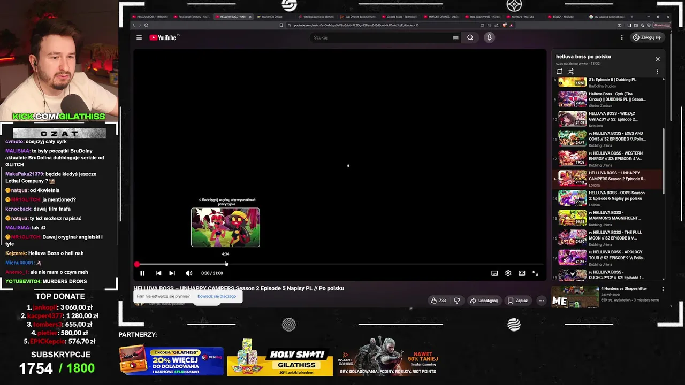The width and height of the screenshot is (685, 385).
Task: Open the YouTube hamburger guide menu
Action: click(x=139, y=37)
